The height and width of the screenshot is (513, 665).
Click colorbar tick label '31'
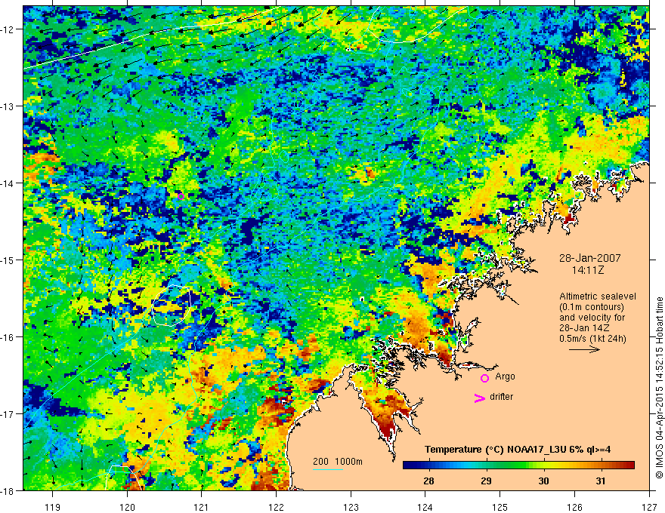(x=600, y=481)
